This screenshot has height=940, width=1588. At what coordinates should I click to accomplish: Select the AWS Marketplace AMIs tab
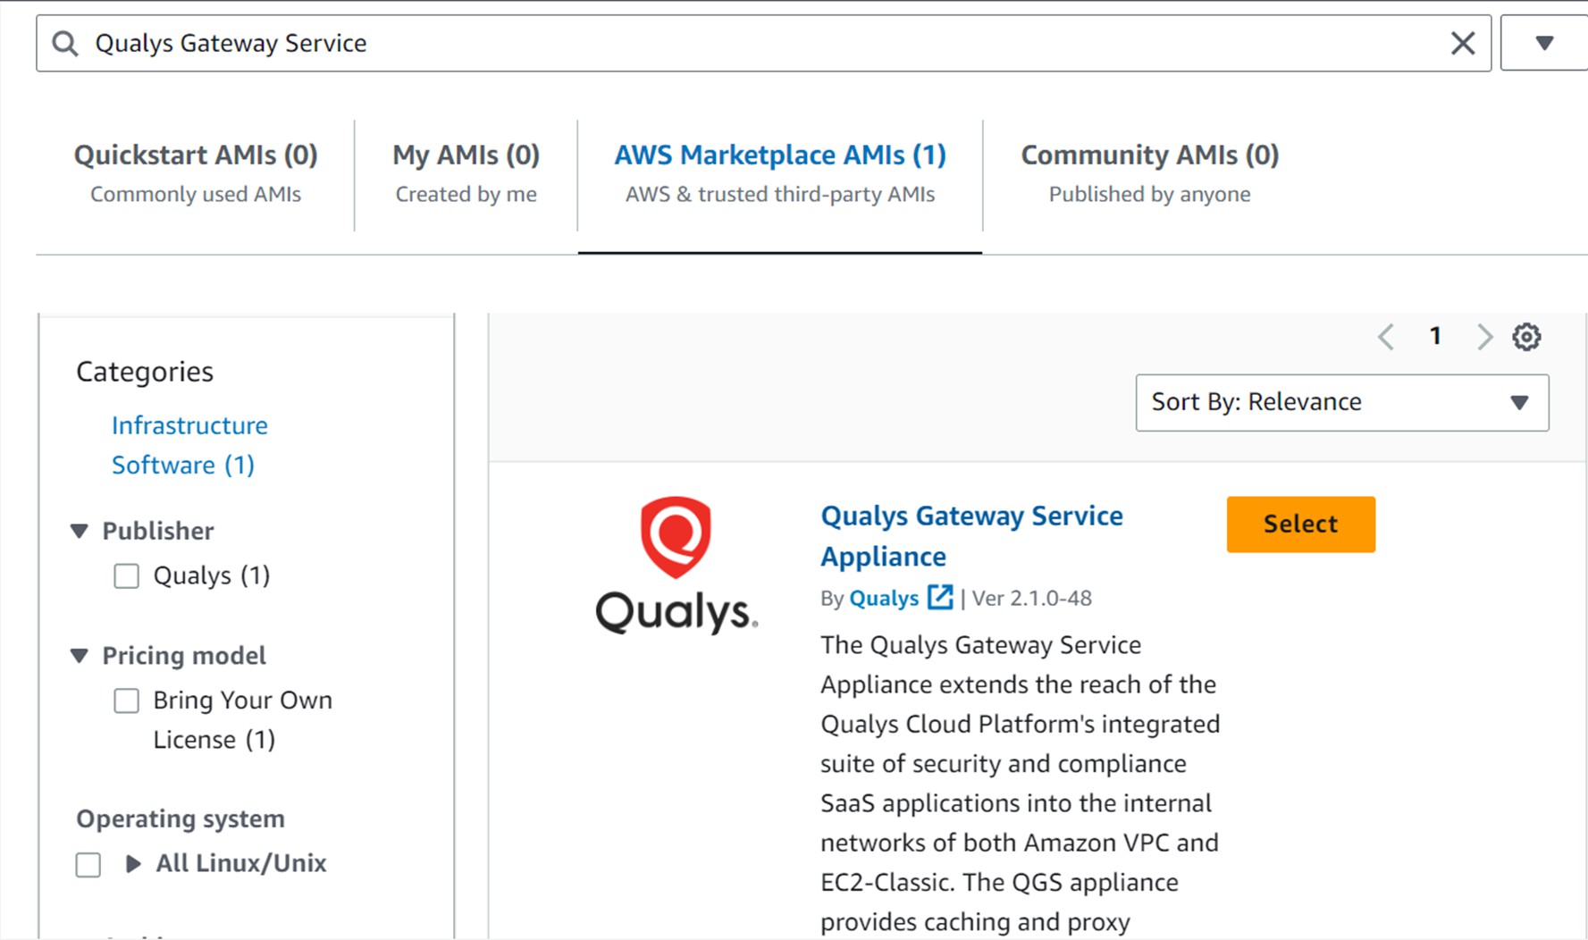780,173
